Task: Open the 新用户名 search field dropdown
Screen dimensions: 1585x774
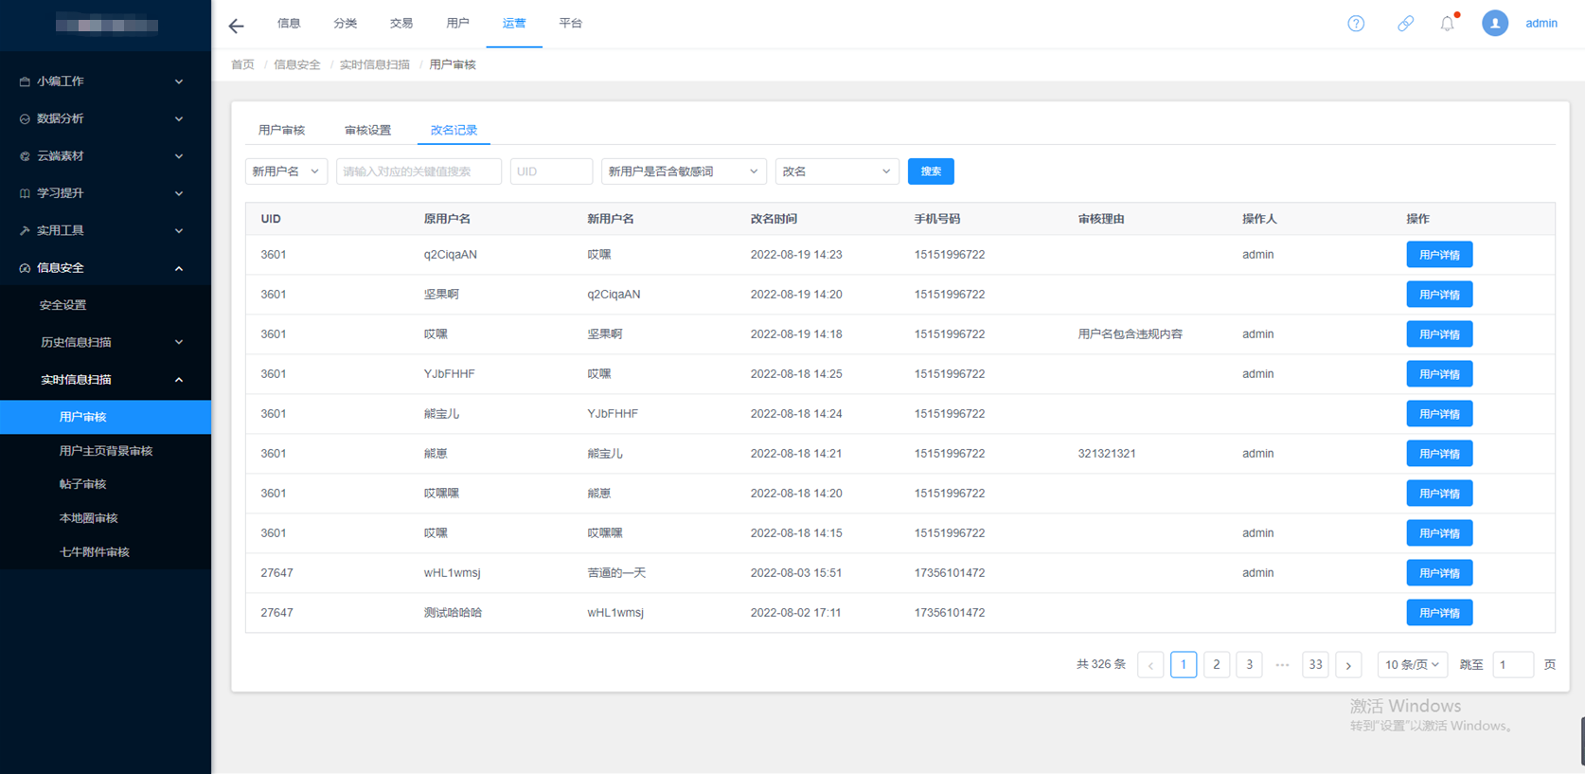Action: click(286, 171)
